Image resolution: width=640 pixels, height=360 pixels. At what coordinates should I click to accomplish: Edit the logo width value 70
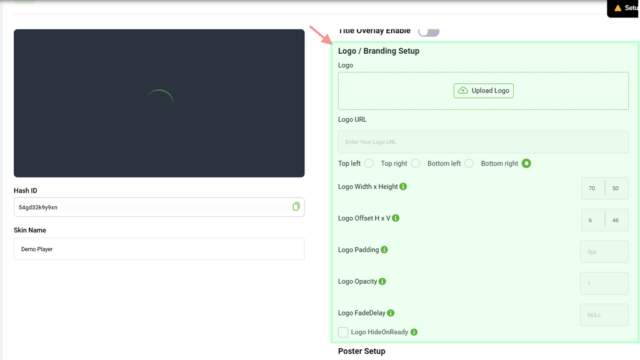pyautogui.click(x=593, y=188)
